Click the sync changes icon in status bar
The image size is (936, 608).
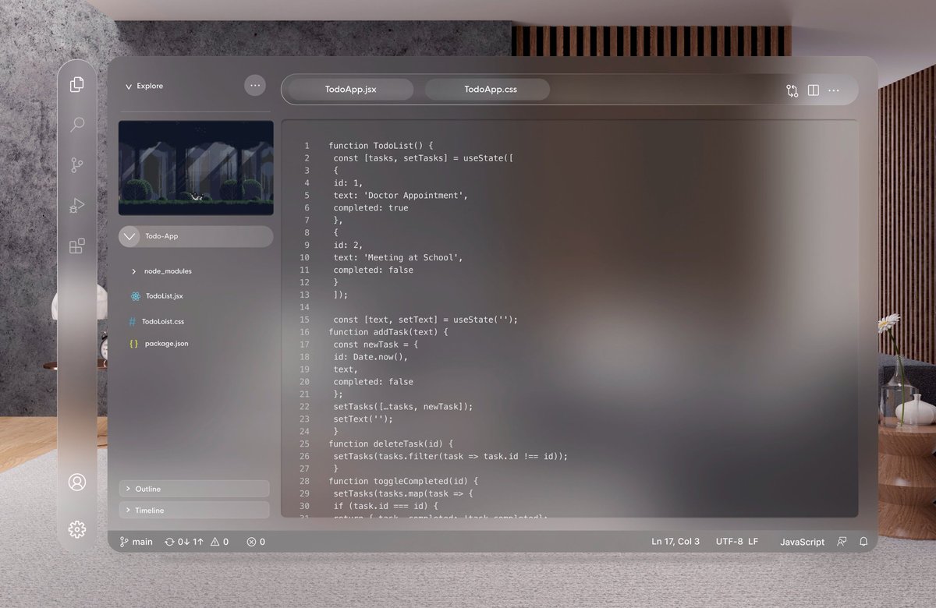(169, 542)
